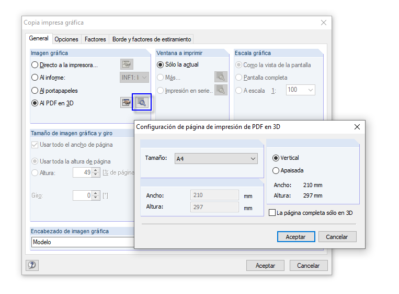The width and height of the screenshot is (399, 294).
Task: Switch to the General tab
Action: (39, 38)
